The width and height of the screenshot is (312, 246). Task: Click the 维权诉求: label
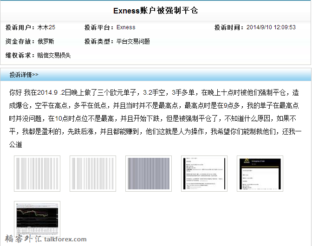pyautogui.click(x=20, y=55)
